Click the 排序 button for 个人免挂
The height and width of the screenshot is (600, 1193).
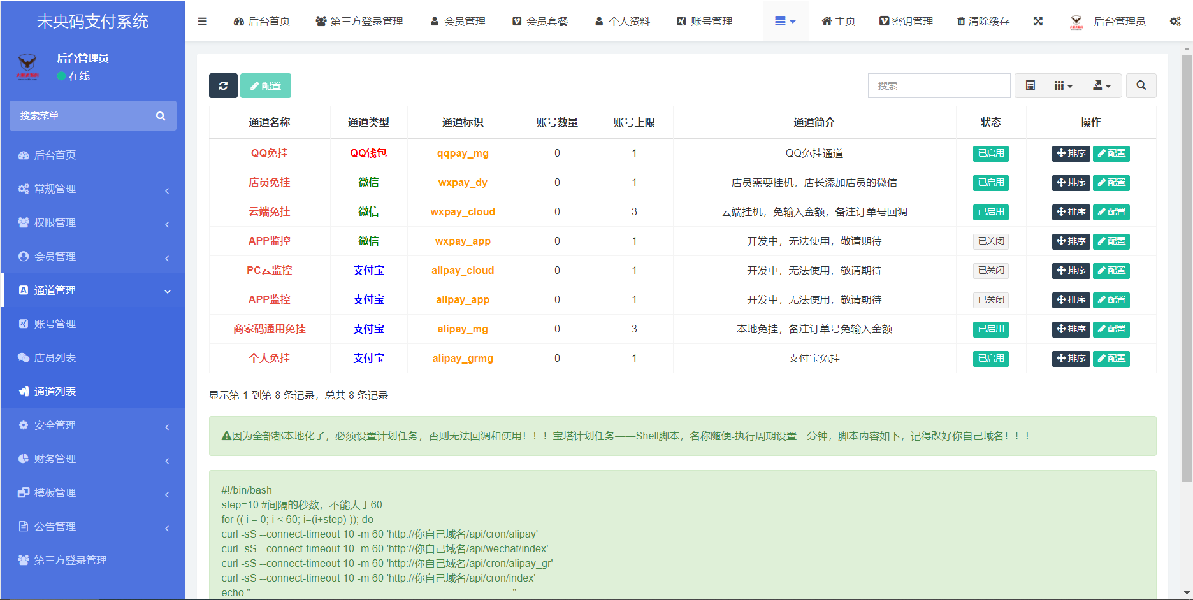(1071, 359)
